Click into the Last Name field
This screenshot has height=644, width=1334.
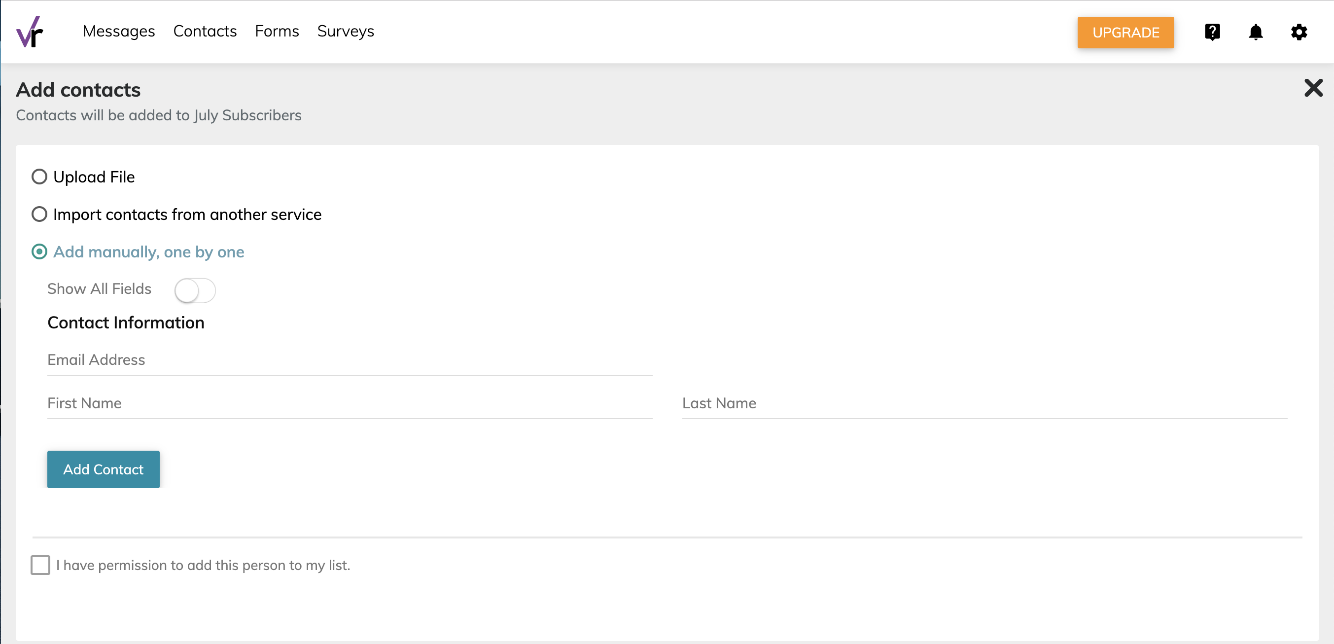pos(984,403)
